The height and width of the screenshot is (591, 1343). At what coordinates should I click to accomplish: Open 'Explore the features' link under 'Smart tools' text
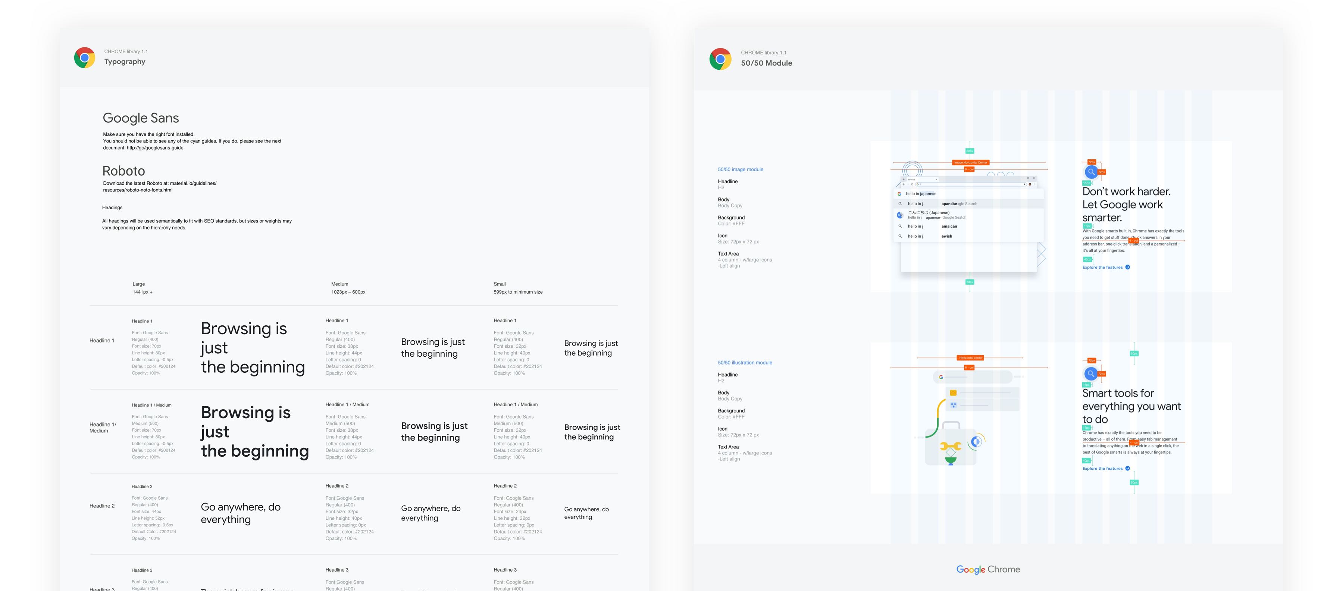pos(1102,468)
